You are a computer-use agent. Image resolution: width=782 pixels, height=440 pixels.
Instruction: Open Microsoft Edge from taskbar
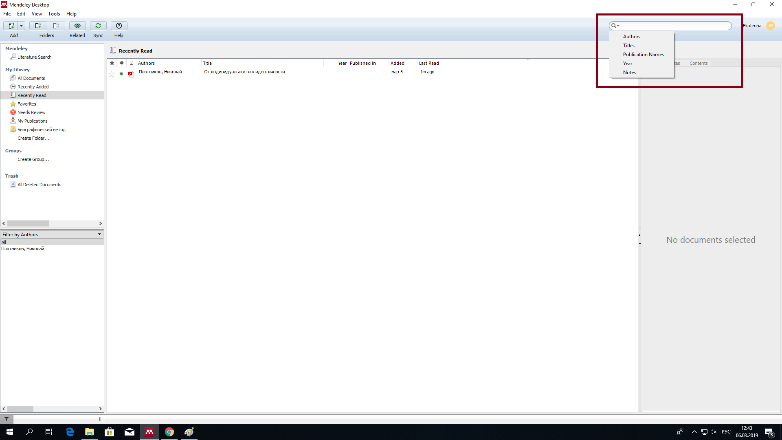point(70,432)
